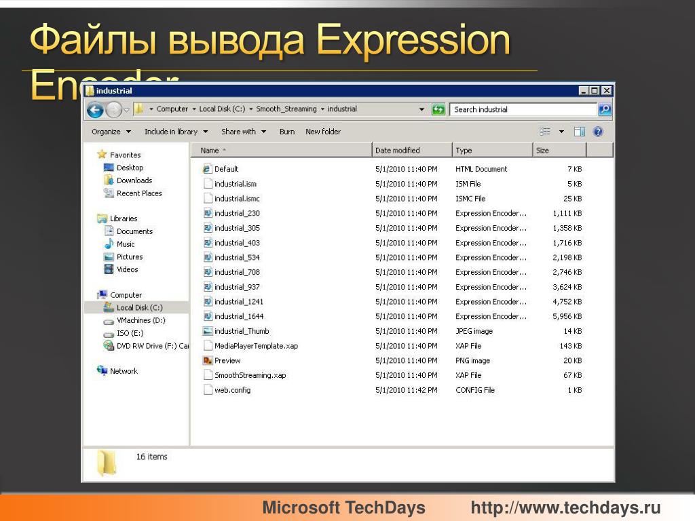Refresh the industrial folder view

[438, 109]
